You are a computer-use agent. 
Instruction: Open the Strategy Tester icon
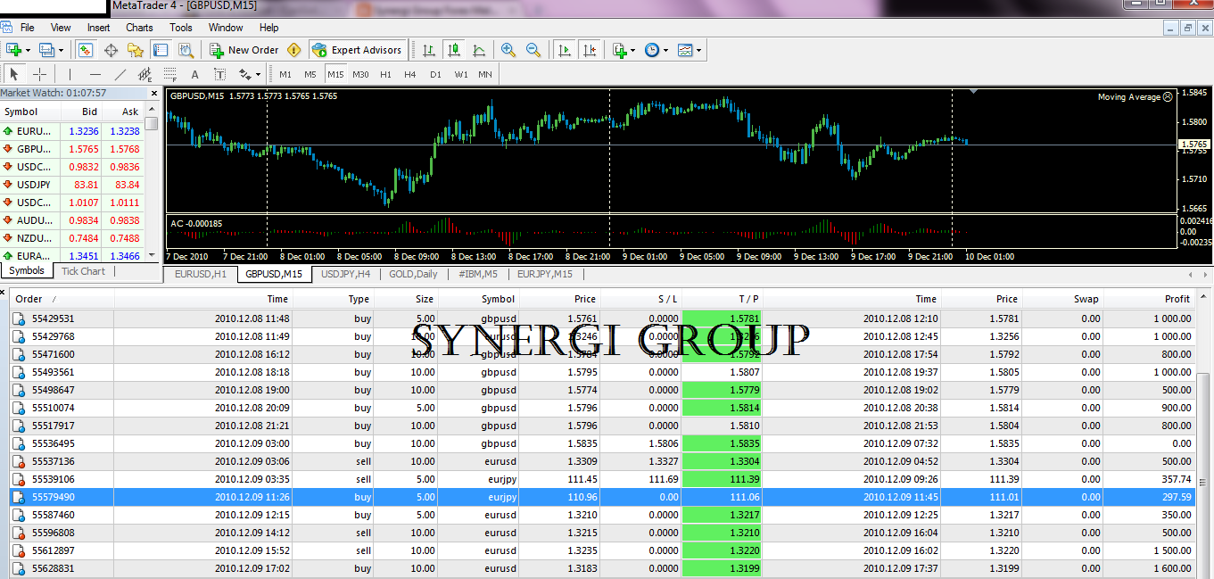click(186, 50)
